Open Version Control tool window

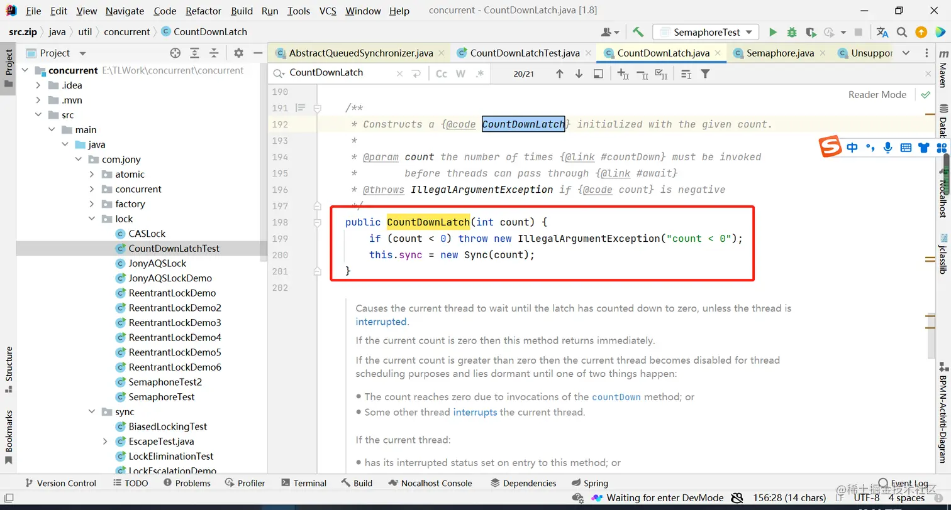[60, 483]
